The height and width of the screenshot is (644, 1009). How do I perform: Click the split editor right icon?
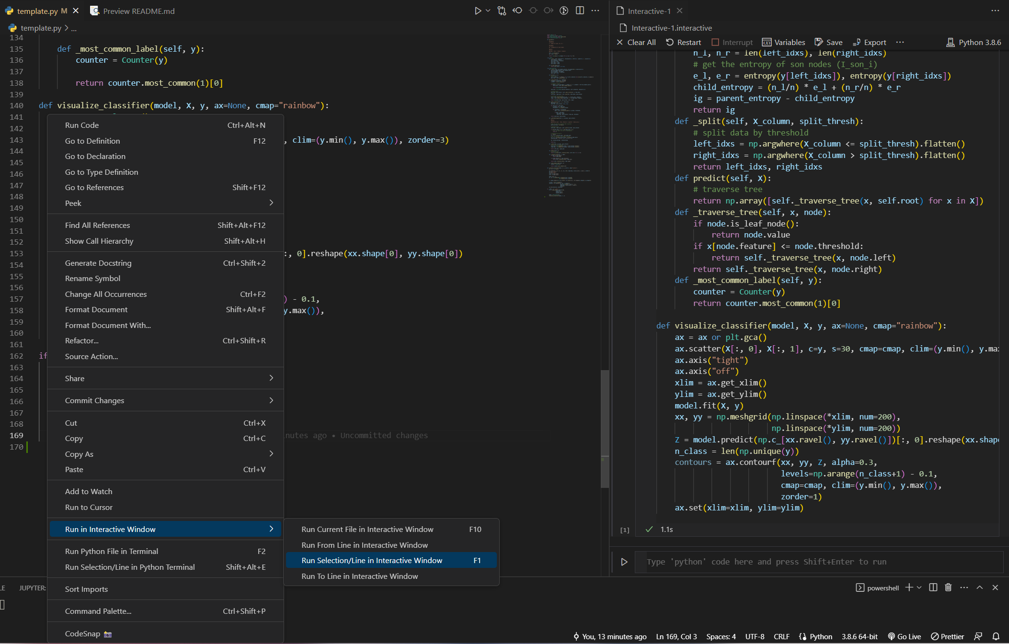point(580,11)
